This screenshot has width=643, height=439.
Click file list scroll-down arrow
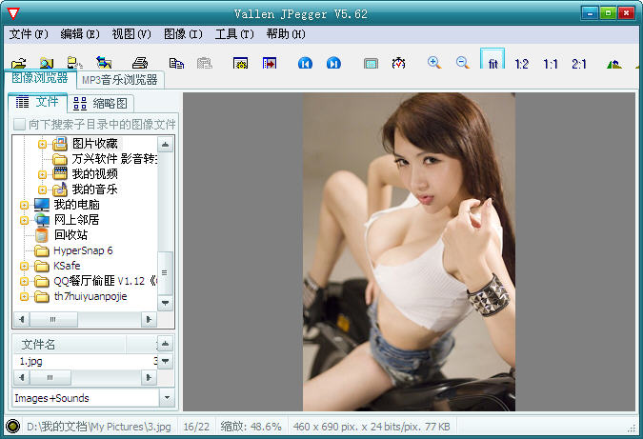pyautogui.click(x=165, y=361)
